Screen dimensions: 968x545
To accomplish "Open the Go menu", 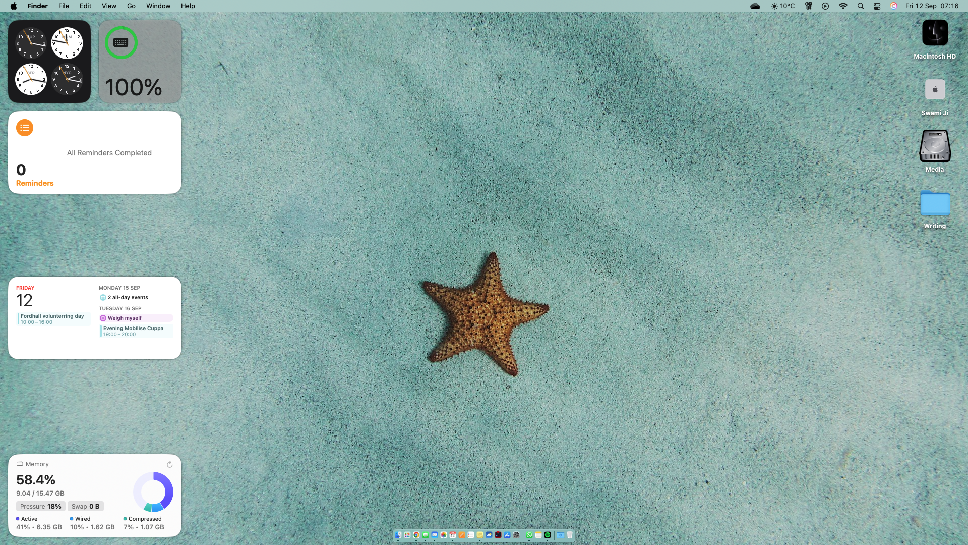I will coord(131,6).
